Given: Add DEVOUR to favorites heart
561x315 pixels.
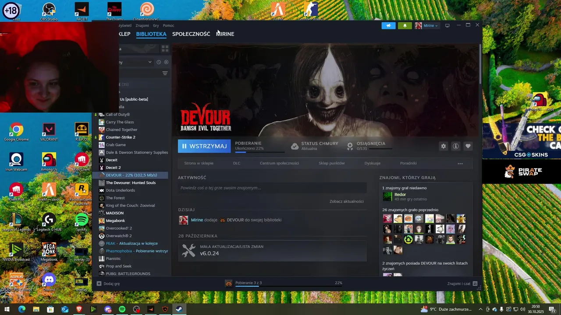Looking at the screenshot, I should click(468, 146).
